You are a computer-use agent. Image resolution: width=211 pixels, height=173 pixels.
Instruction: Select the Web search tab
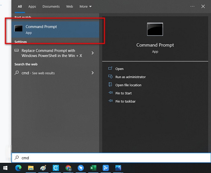tap(69, 6)
